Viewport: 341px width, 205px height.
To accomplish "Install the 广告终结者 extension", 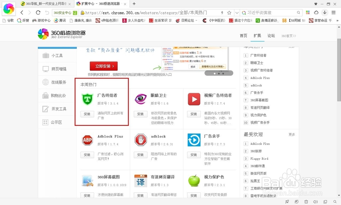I will point(87,114).
